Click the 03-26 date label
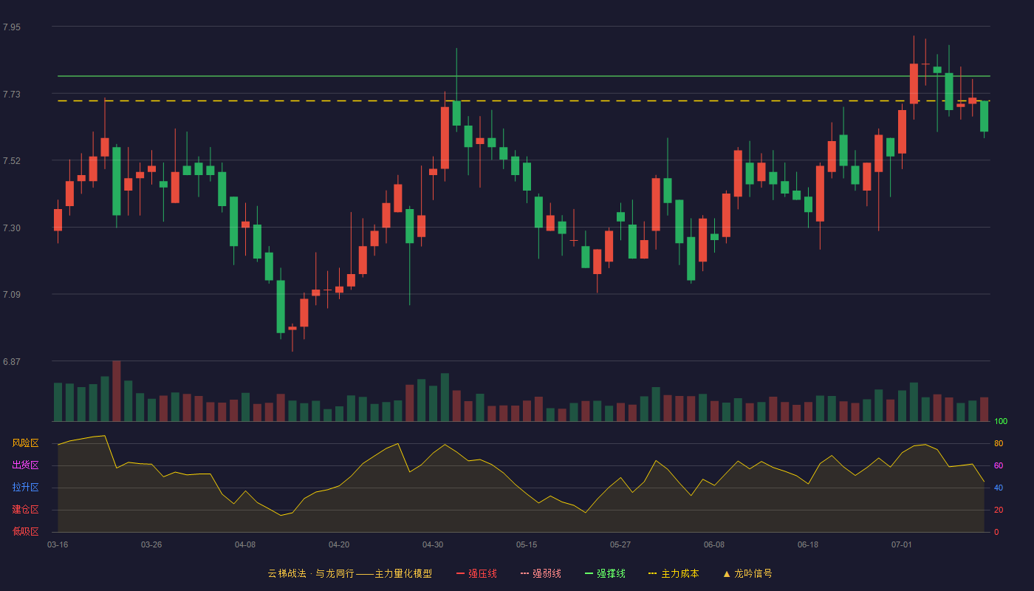Screen dimensions: 1034x591 [x=151, y=544]
